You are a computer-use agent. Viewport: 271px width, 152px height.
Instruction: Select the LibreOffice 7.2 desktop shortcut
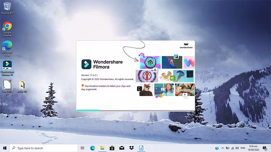pos(7,88)
